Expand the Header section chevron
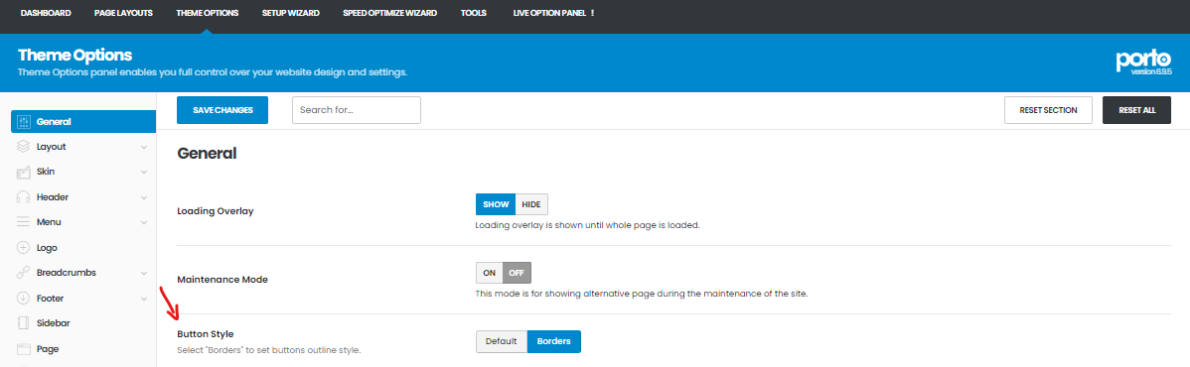 (x=144, y=198)
